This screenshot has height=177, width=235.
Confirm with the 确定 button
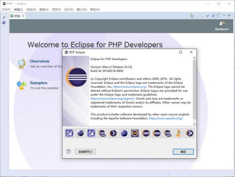(183, 152)
